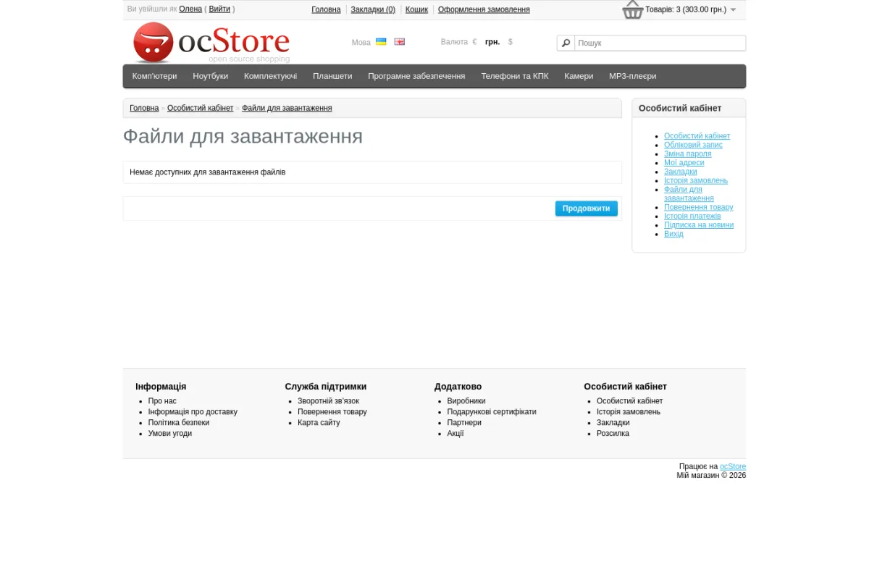Open Історія замовлень in the sidebar
This screenshot has height=572, width=869.
(696, 180)
